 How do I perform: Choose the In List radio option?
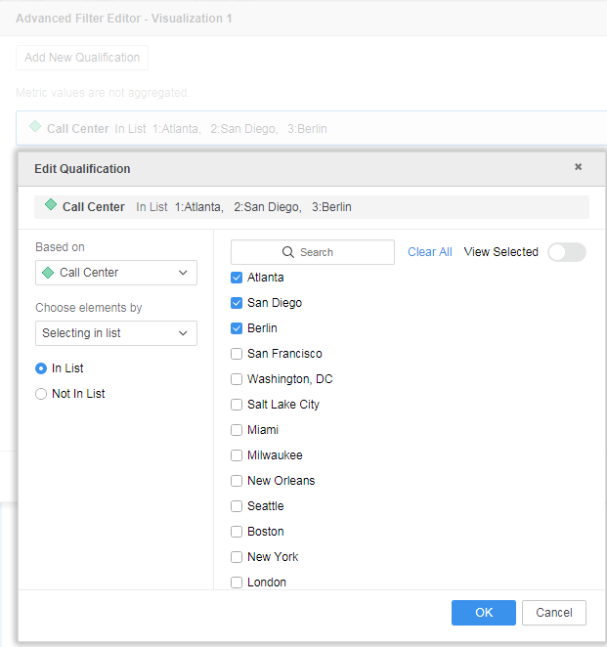[41, 368]
